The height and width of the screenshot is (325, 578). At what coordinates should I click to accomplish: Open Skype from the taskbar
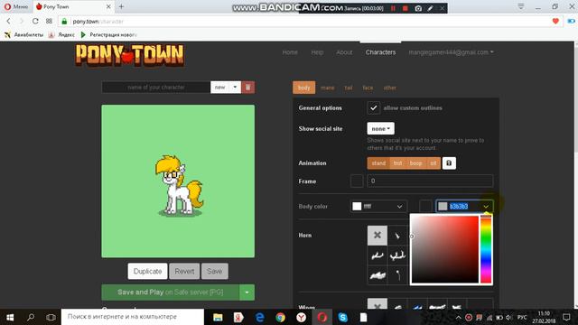click(x=343, y=317)
